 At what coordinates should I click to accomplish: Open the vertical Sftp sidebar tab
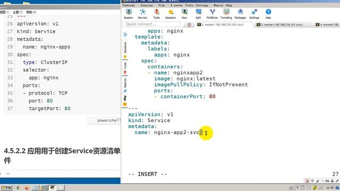[125, 101]
